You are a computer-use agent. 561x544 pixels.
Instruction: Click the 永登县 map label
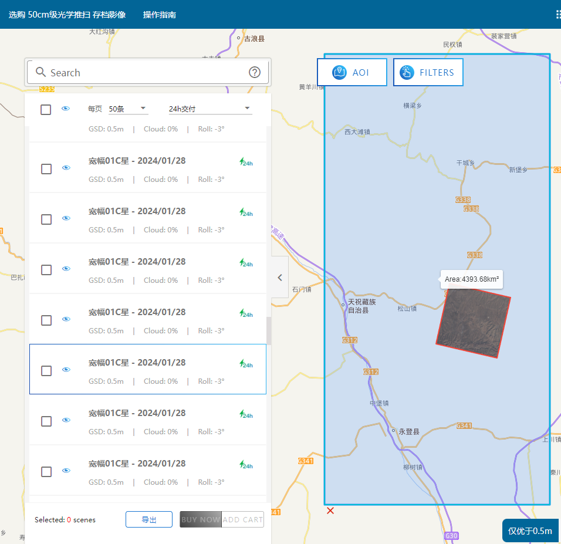(409, 432)
